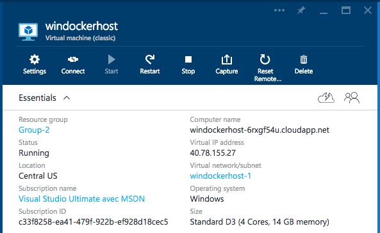Click computer name windockerhost-6rxgf54u.cloudapp.net
This screenshot has height=233, width=380.
tap(260, 130)
